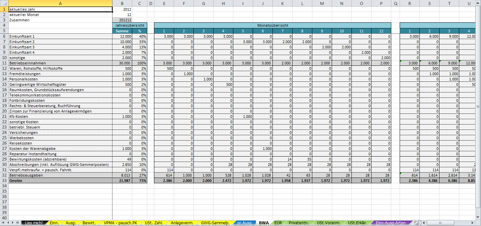Go to first sheet using tab navigation arrow

(3, 222)
